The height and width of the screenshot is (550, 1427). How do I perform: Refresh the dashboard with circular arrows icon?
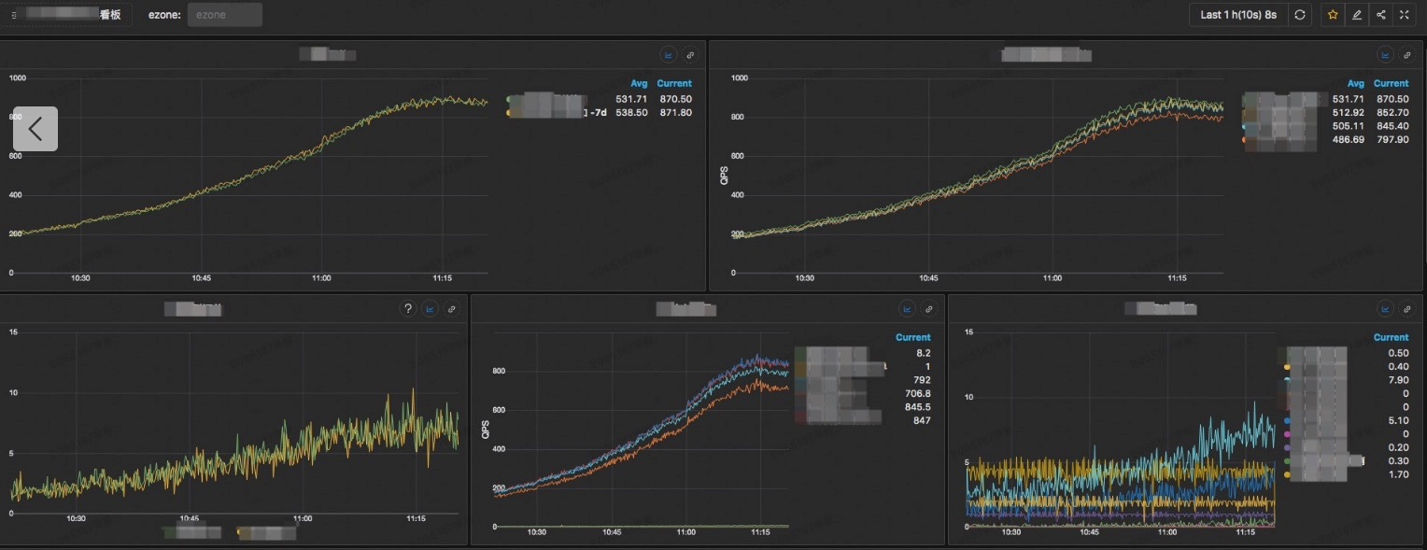click(x=1299, y=15)
